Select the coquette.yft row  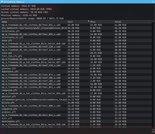(x=77, y=109)
